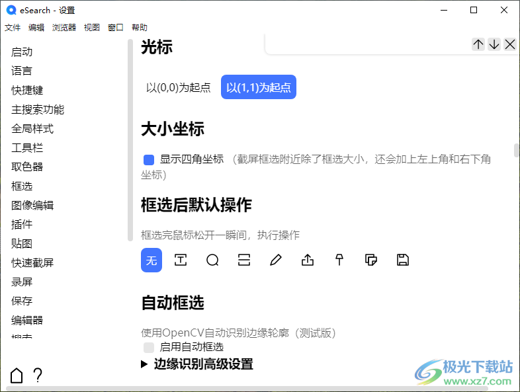Maximize the eSearch settings window
The height and width of the screenshot is (392, 520).
tap(474, 11)
